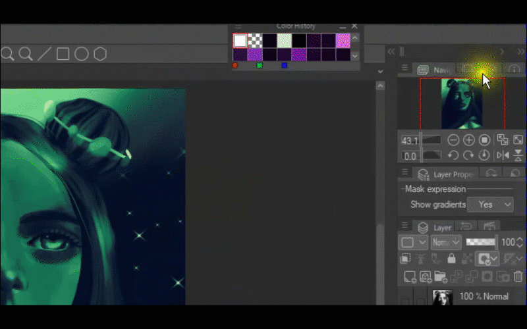Toggle lock transparent pixels icon
The height and width of the screenshot is (329, 527).
pyautogui.click(x=467, y=259)
